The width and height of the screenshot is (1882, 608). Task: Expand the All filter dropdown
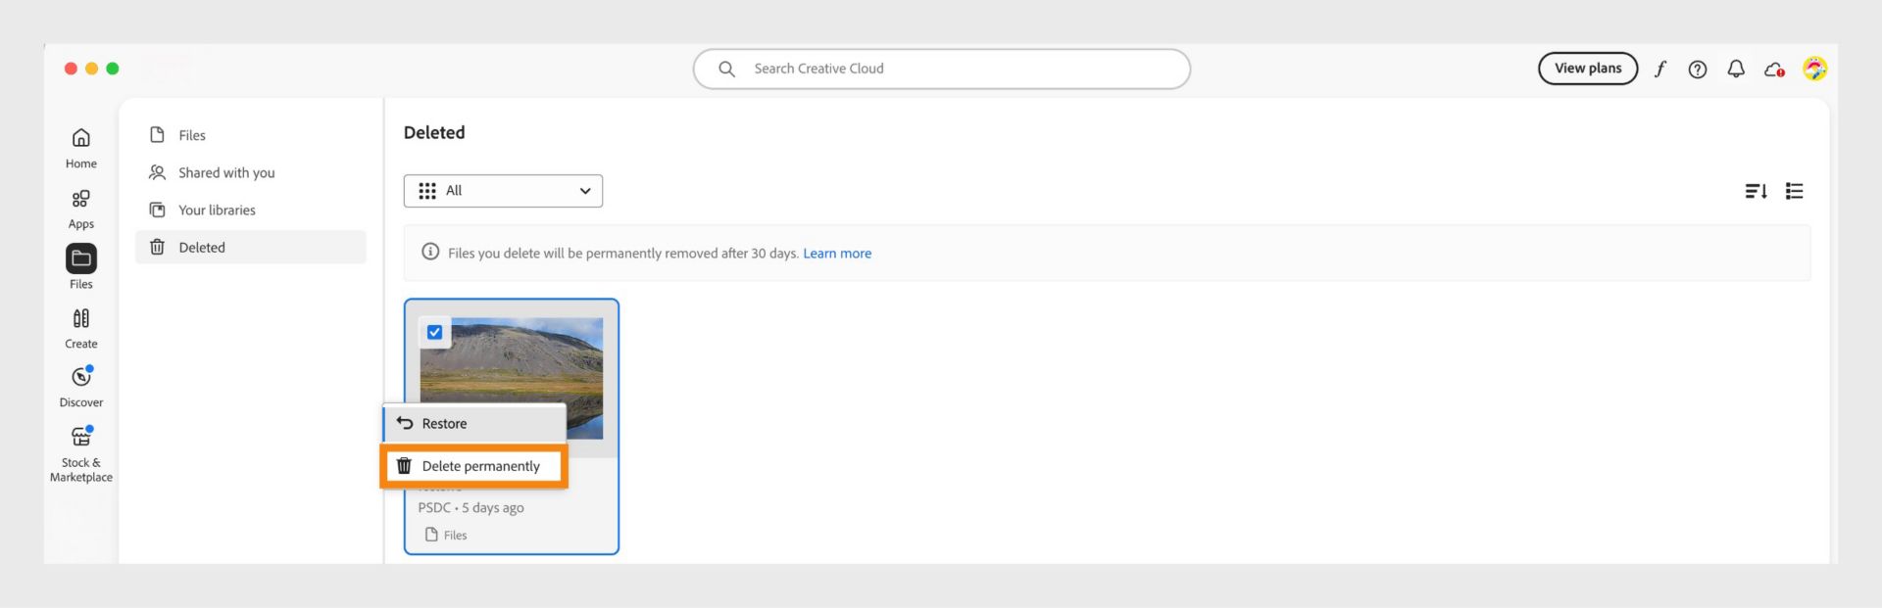click(503, 191)
